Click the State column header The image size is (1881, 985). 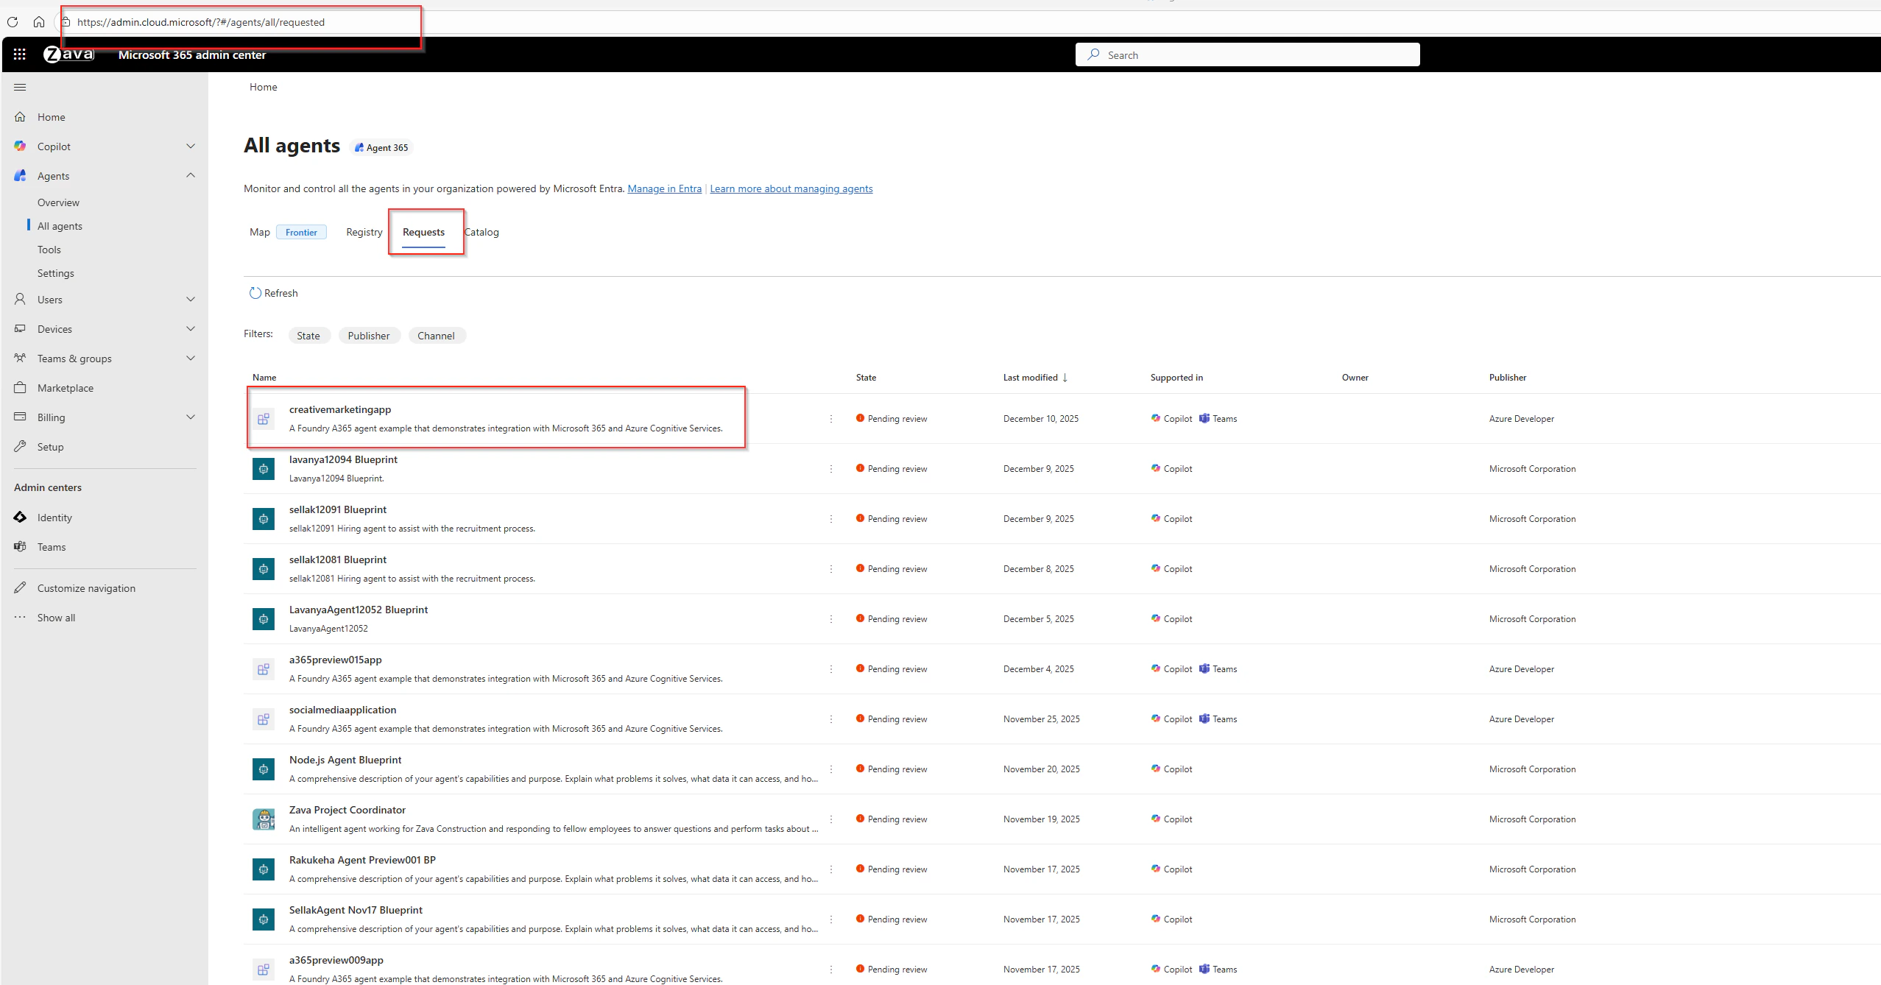(866, 378)
